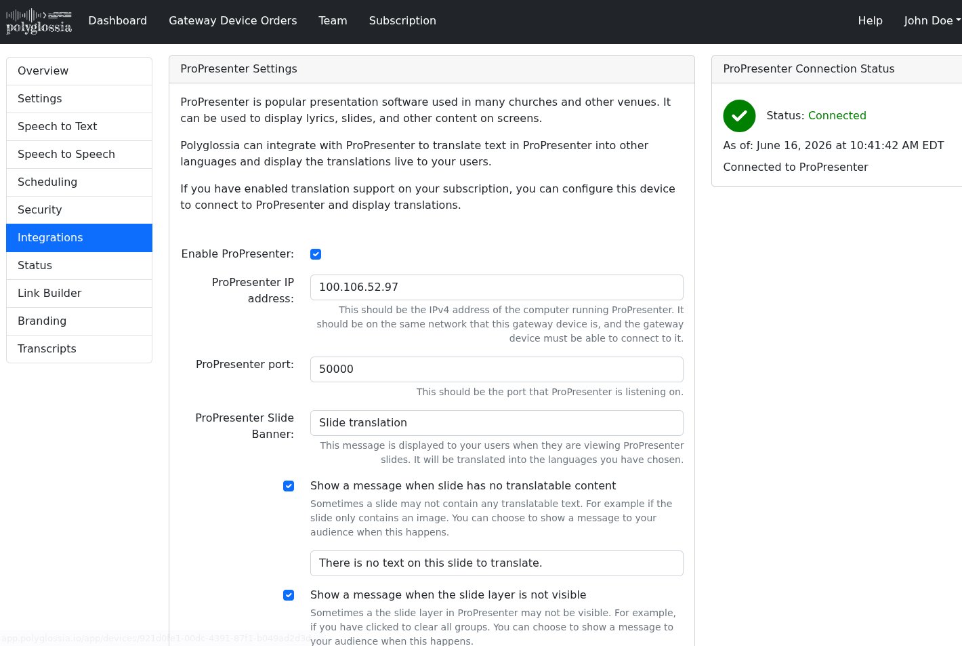Go to Scheduling in the sidebar

click(79, 182)
